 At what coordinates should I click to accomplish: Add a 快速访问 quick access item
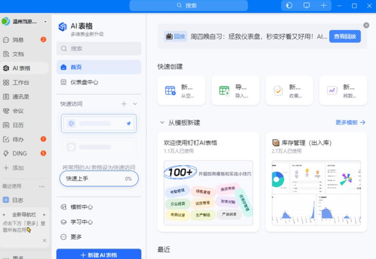pyautogui.click(x=124, y=104)
